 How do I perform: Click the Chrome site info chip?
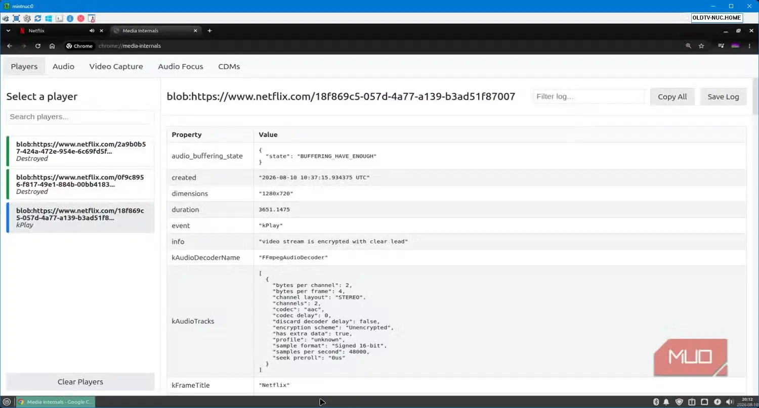79,46
